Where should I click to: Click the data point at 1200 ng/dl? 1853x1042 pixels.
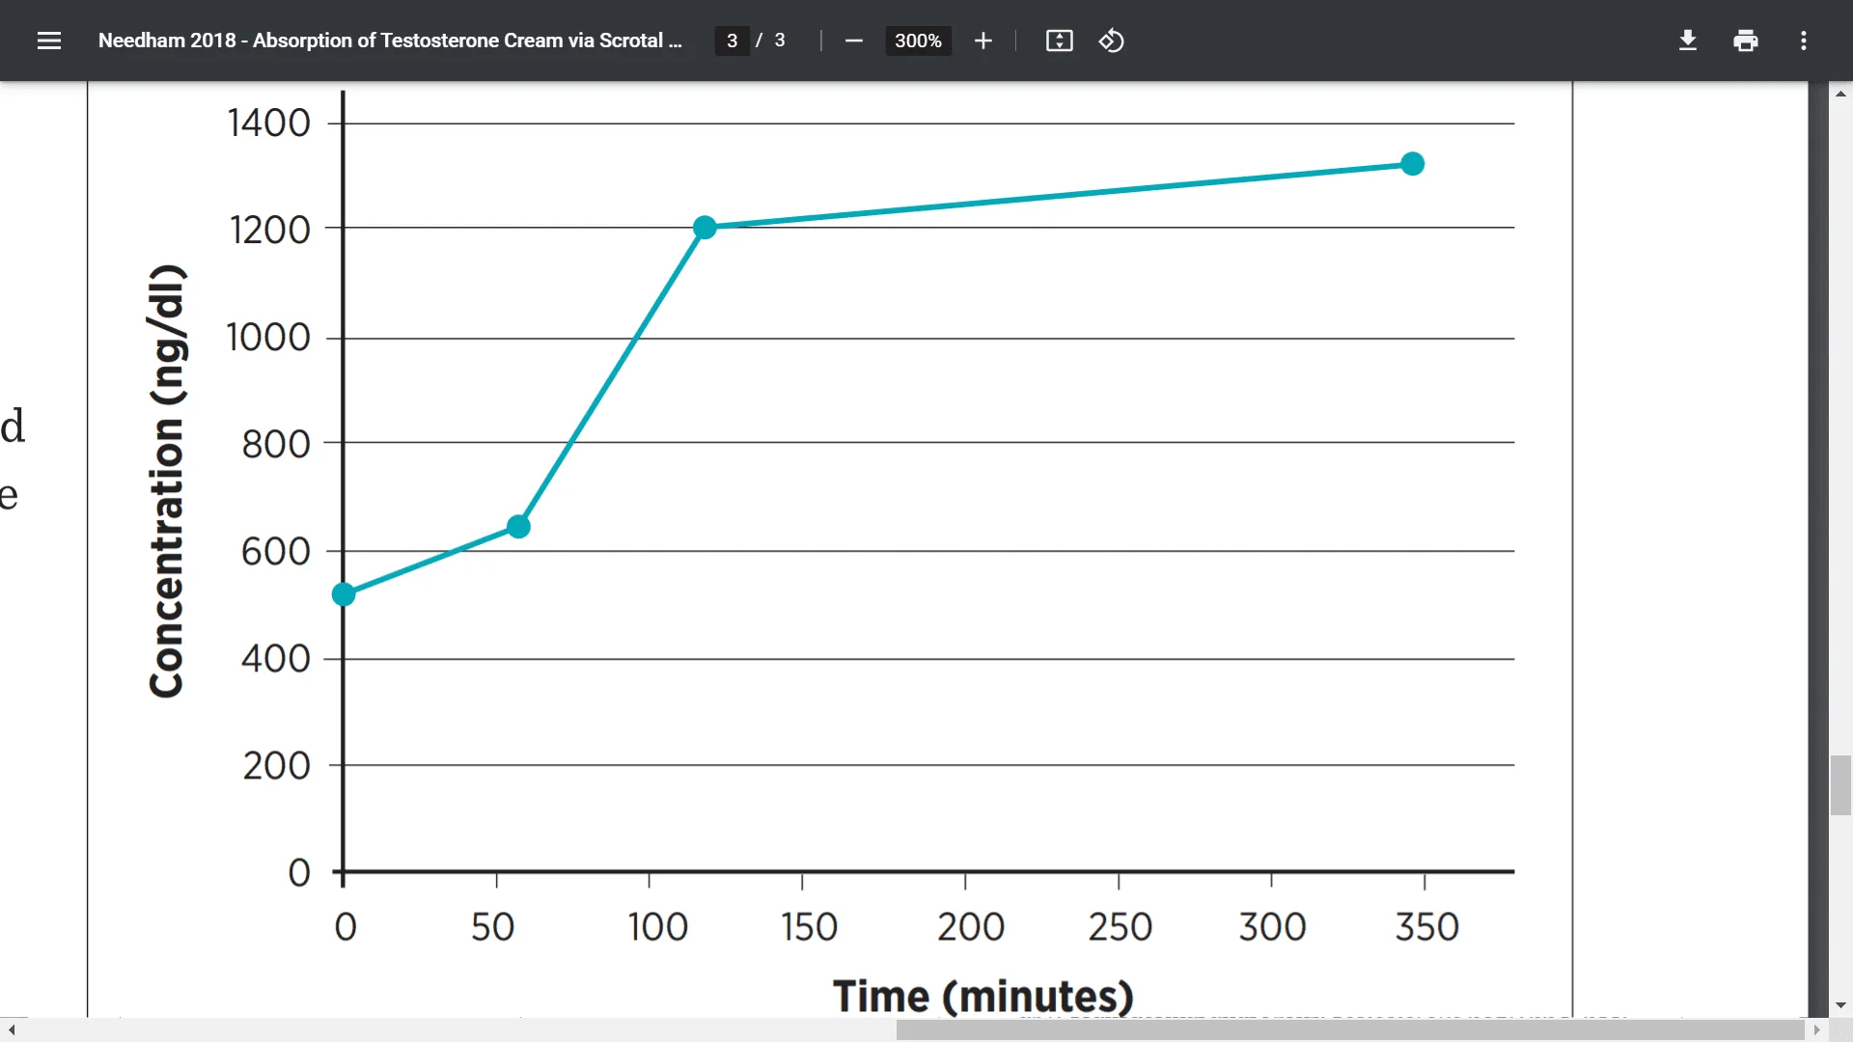pos(705,228)
